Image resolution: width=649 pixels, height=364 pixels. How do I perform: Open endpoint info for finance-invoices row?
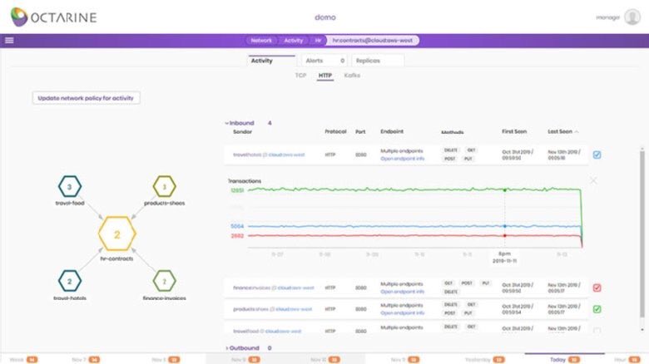[403, 292]
